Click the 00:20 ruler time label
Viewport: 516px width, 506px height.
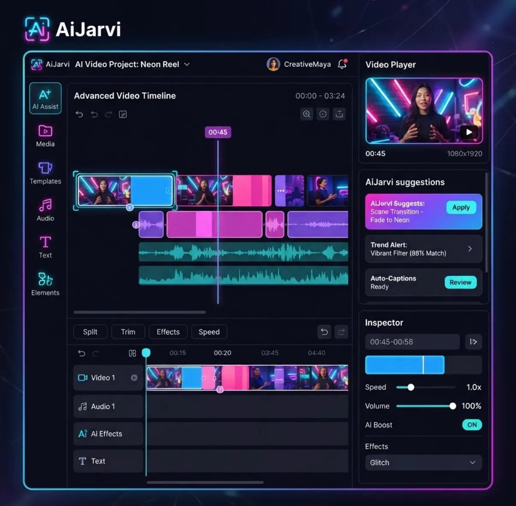point(222,353)
